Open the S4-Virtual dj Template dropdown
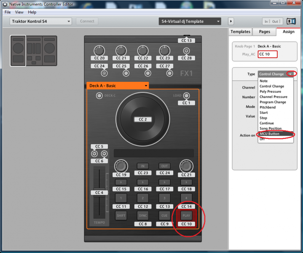Viewport: 303px width, 253px height. (x=190, y=21)
